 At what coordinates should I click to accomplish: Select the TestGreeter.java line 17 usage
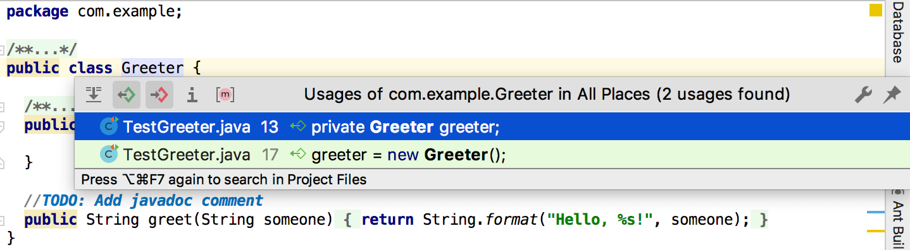[492, 154]
